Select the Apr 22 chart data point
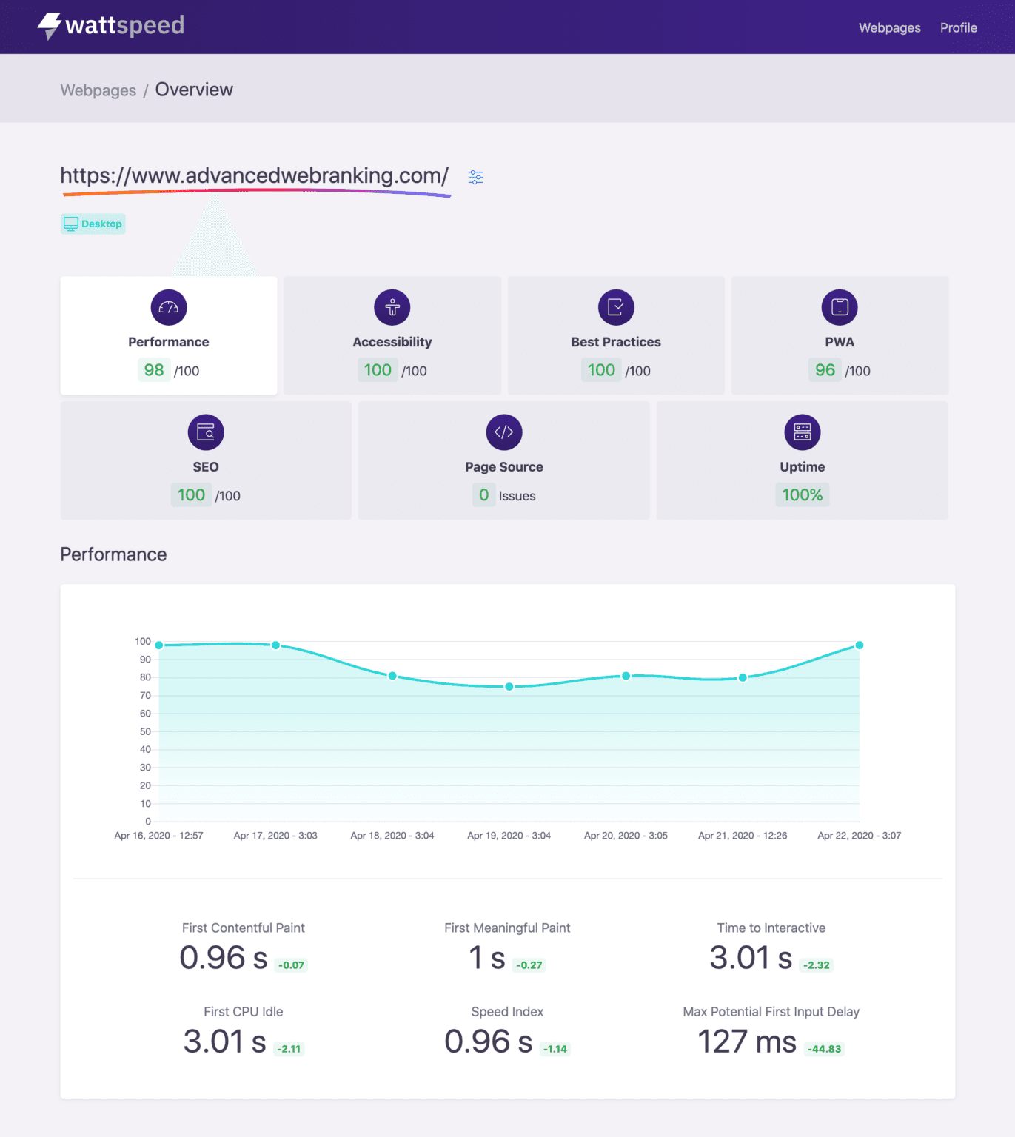 (860, 645)
